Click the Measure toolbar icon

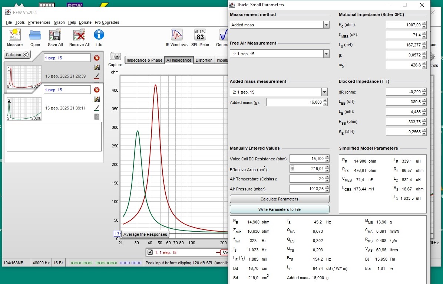tap(15, 36)
